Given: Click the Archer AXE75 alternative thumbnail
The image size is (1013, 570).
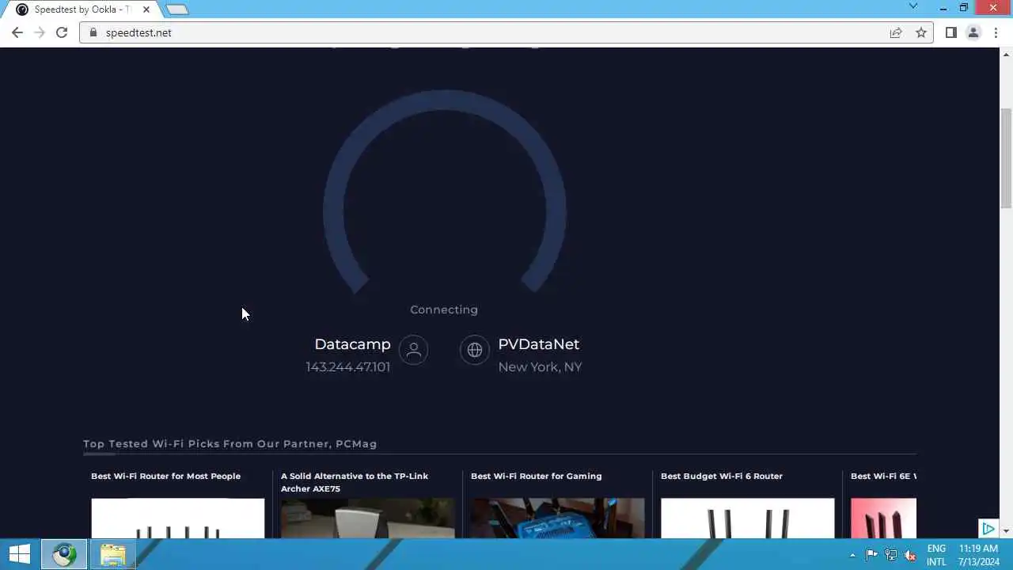Looking at the screenshot, I should coord(367,518).
